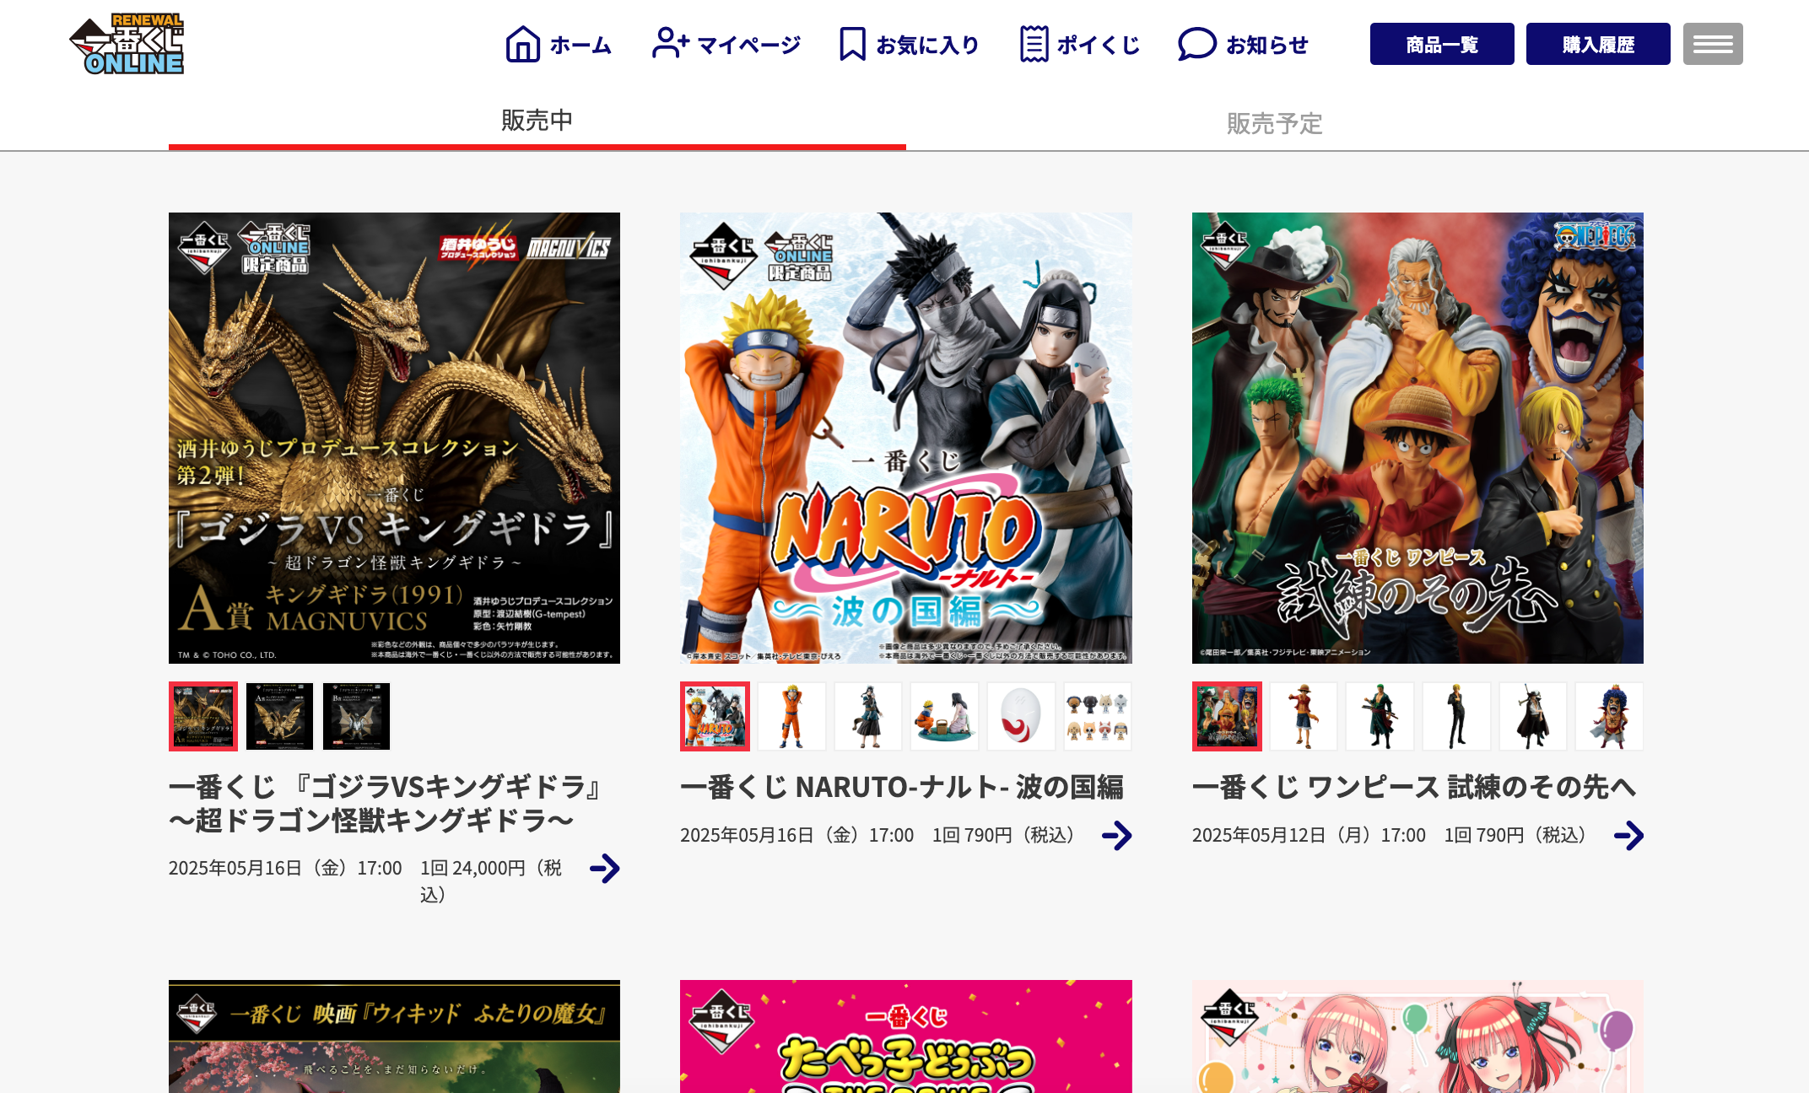The width and height of the screenshot is (1809, 1093).
Task: Click date 2025年05月12日（月）17:00
Action: click(1309, 835)
